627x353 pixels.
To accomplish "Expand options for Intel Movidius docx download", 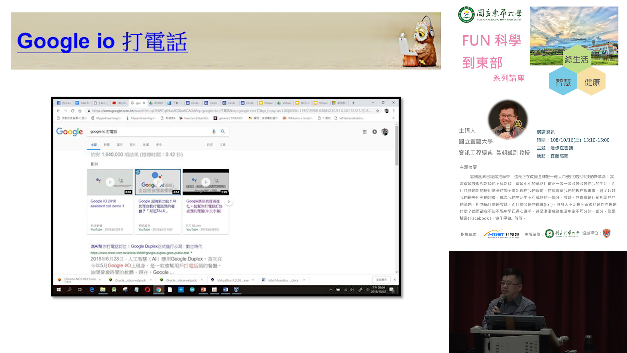I will [304, 280].
